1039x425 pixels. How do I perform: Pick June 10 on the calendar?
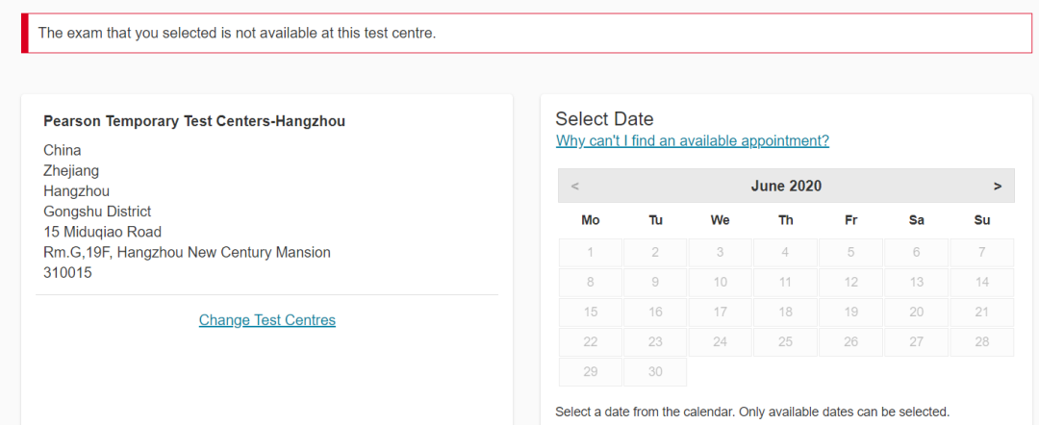coord(721,283)
